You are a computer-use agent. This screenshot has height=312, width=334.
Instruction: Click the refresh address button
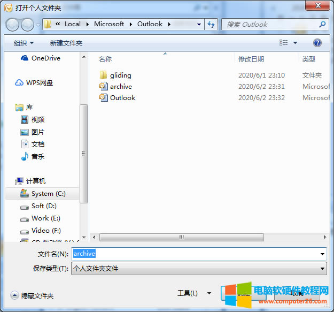tap(211, 25)
